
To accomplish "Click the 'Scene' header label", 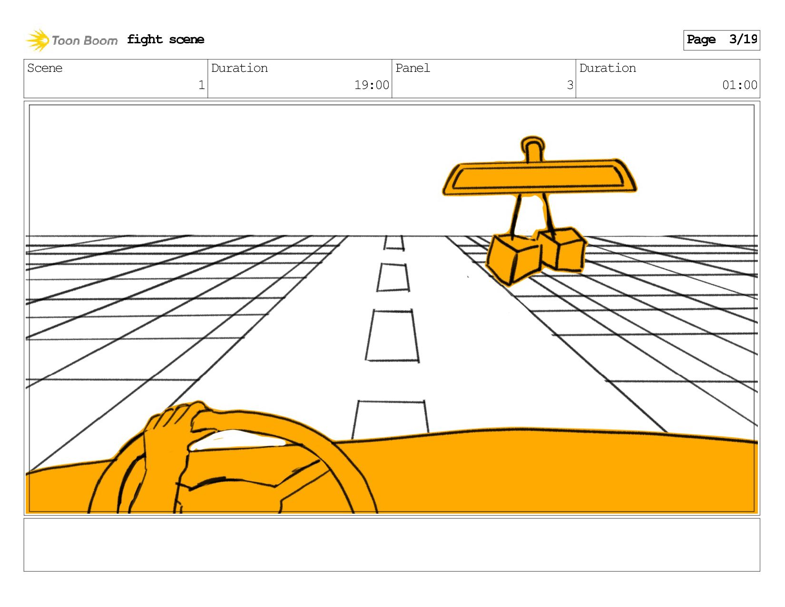I will click(x=45, y=68).
